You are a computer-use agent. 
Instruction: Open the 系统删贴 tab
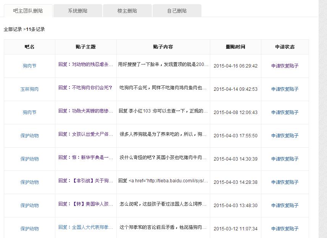(77, 11)
